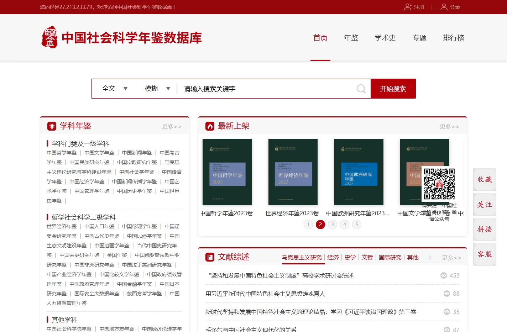The width and height of the screenshot is (507, 332).
Task: Go to the 首页 navigation tab
Action: click(320, 38)
